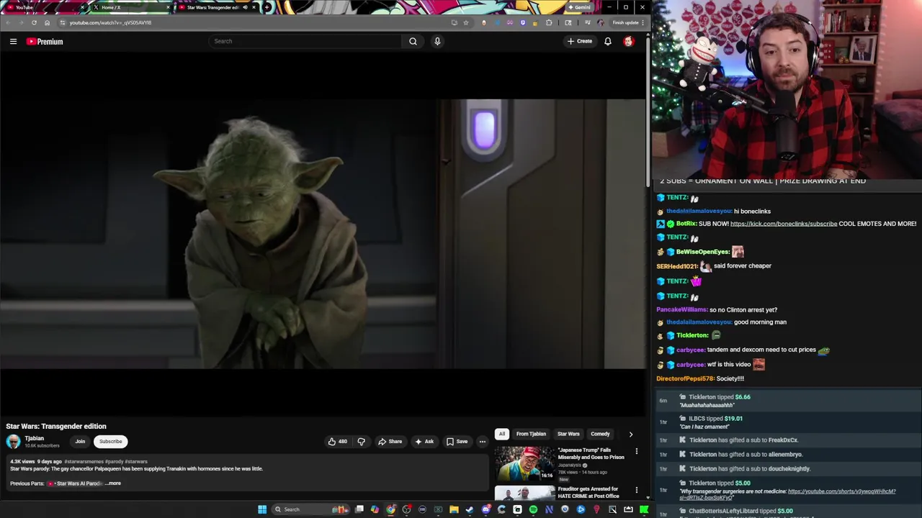Open Frauditor gets Arrested video title
922x518 pixels.
pos(588,492)
